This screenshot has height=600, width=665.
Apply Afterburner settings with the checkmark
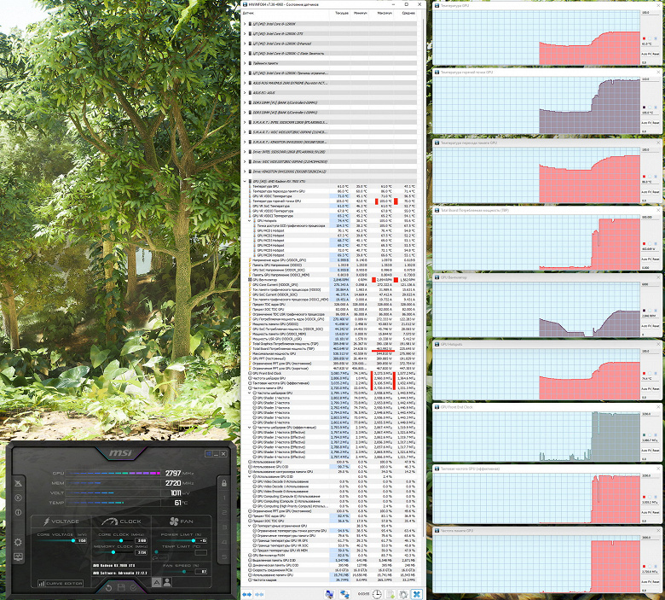134,588
